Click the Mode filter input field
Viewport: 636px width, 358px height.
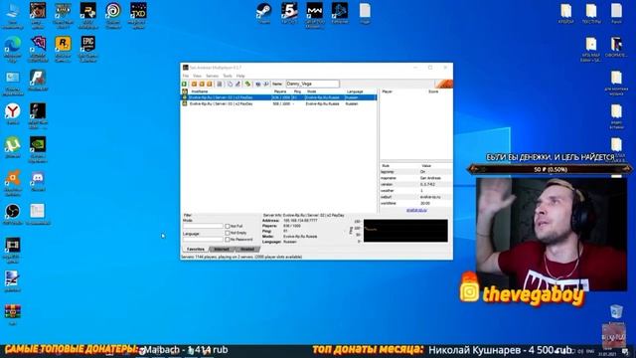(203, 226)
